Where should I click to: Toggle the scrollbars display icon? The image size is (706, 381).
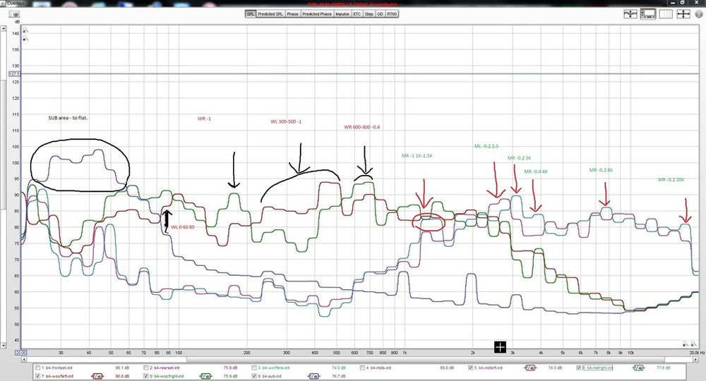coord(648,14)
